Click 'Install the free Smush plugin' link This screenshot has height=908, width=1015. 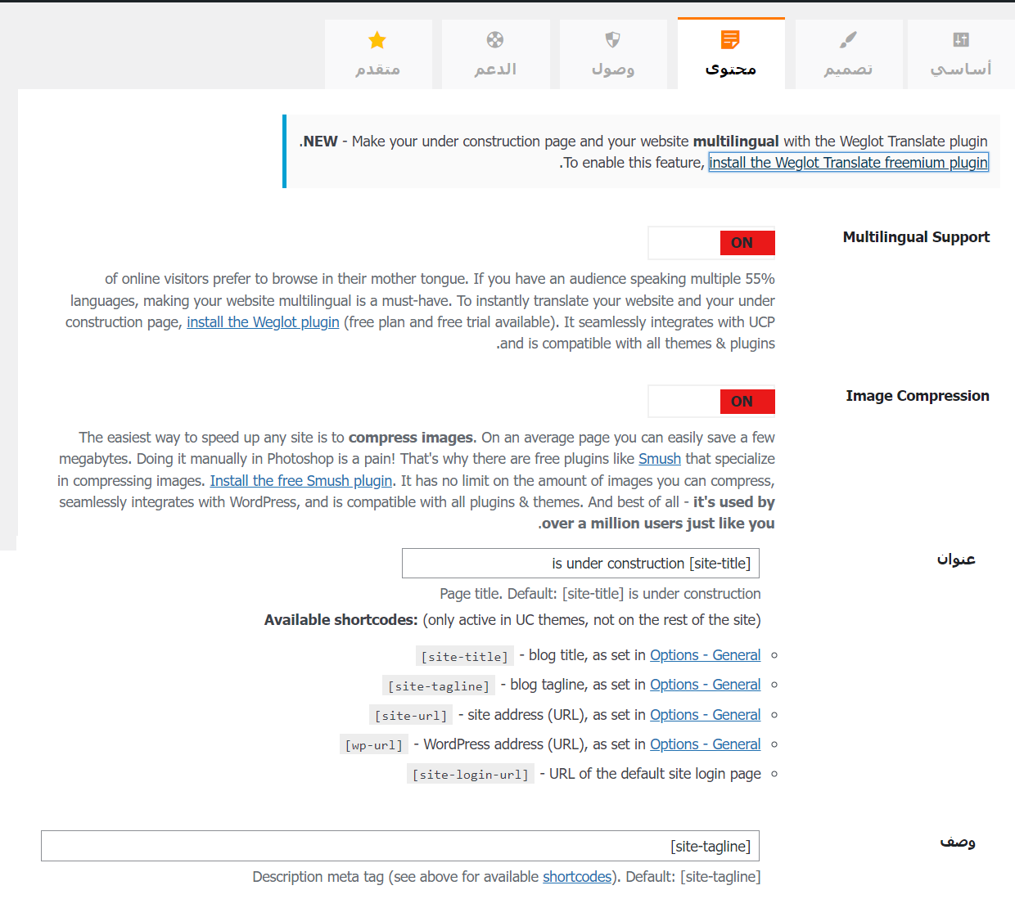(301, 481)
